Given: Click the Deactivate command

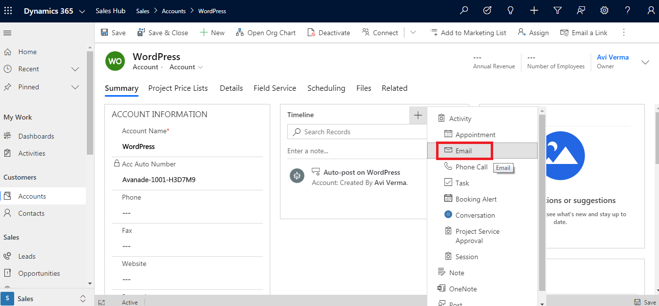Looking at the screenshot, I should [x=329, y=32].
